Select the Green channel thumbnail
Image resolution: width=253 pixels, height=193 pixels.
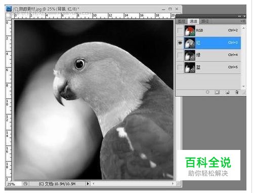tap(190, 55)
